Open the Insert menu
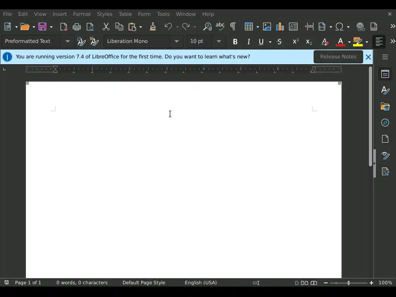The image size is (396, 297). [x=60, y=14]
